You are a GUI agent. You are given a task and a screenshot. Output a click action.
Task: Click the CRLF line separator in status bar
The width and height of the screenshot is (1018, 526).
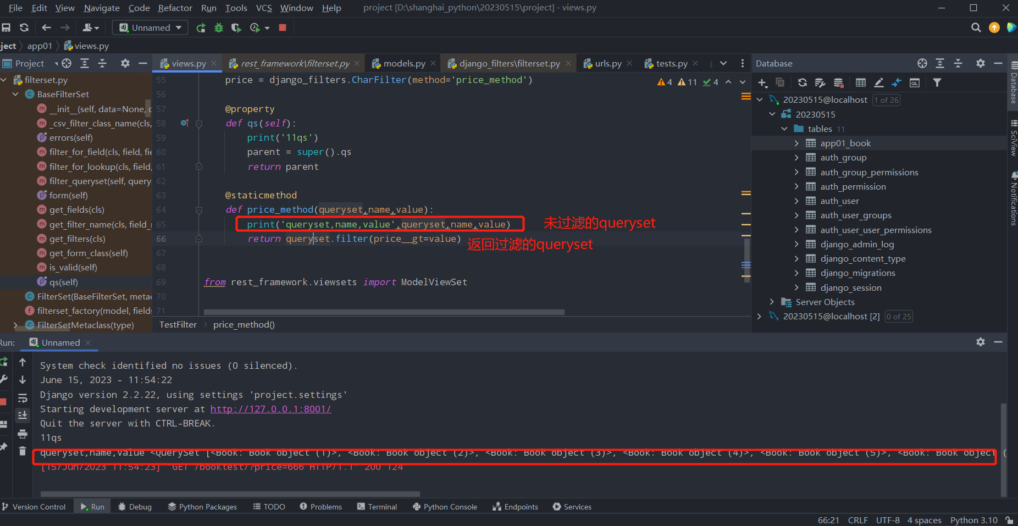[857, 520]
